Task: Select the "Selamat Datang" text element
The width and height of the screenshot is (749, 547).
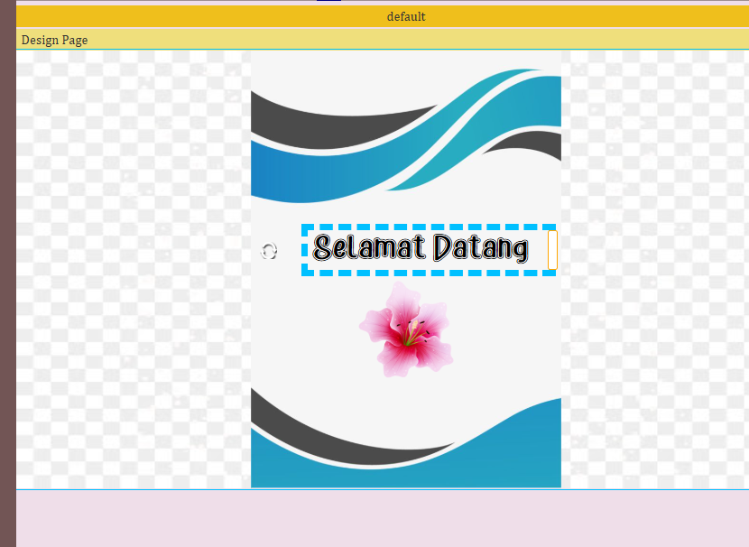Action: pyautogui.click(x=421, y=247)
